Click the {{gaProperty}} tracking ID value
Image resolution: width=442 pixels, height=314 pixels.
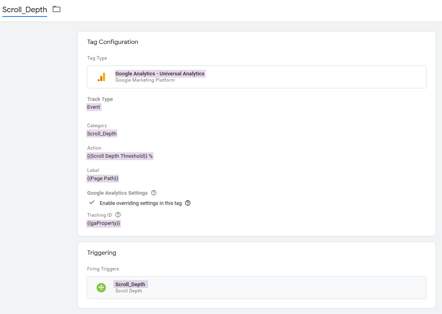(104, 223)
